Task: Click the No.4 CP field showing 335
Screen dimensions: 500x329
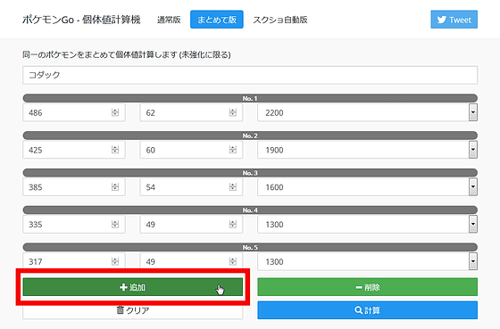Action: (74, 224)
